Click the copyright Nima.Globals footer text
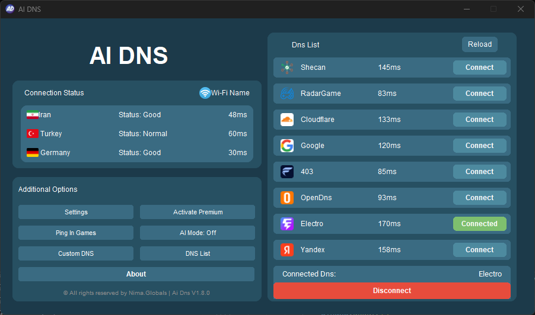 click(136, 293)
